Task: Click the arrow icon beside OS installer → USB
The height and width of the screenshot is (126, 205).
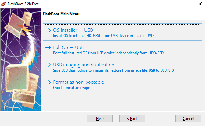Action: tap(48, 30)
